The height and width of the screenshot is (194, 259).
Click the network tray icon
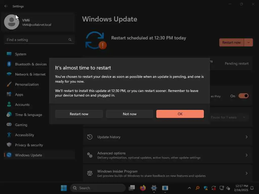point(222,188)
